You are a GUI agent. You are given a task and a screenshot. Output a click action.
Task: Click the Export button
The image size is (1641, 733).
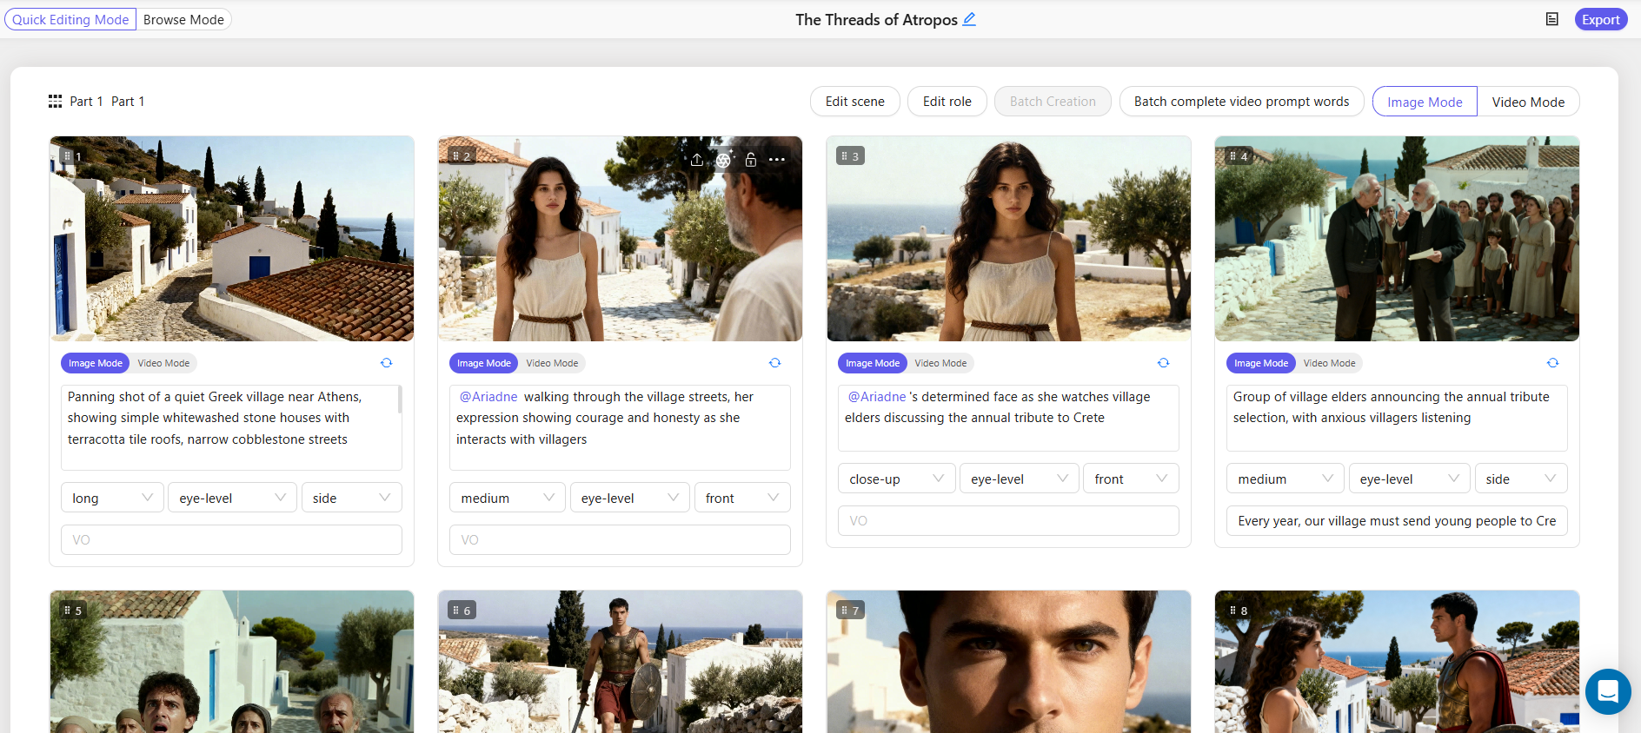[x=1601, y=19]
